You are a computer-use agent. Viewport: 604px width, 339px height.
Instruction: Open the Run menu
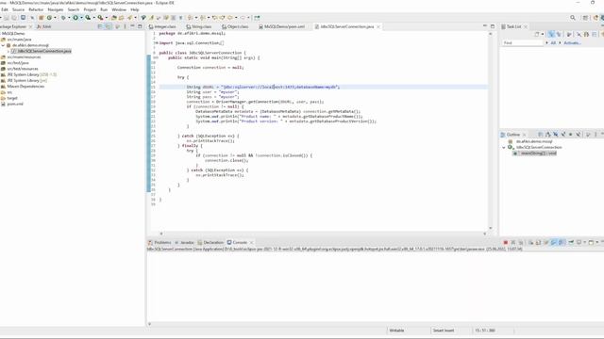coord(104,9)
